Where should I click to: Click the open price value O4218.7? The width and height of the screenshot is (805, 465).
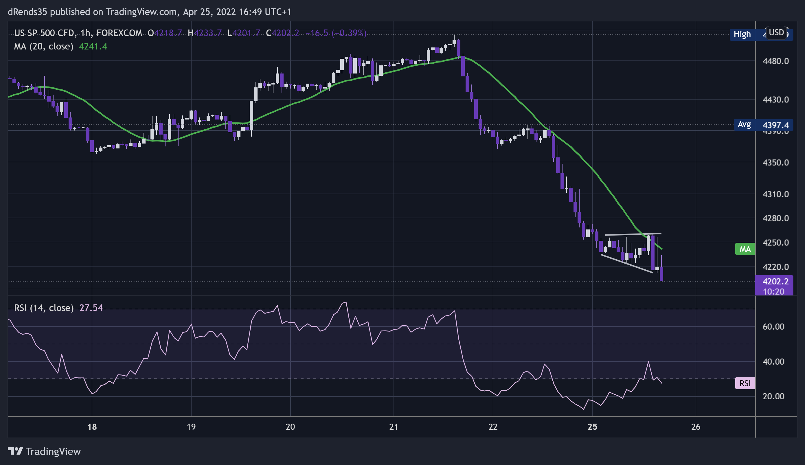[x=165, y=33]
